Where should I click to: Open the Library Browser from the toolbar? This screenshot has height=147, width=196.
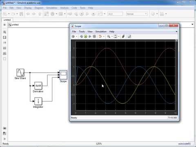[47, 14]
